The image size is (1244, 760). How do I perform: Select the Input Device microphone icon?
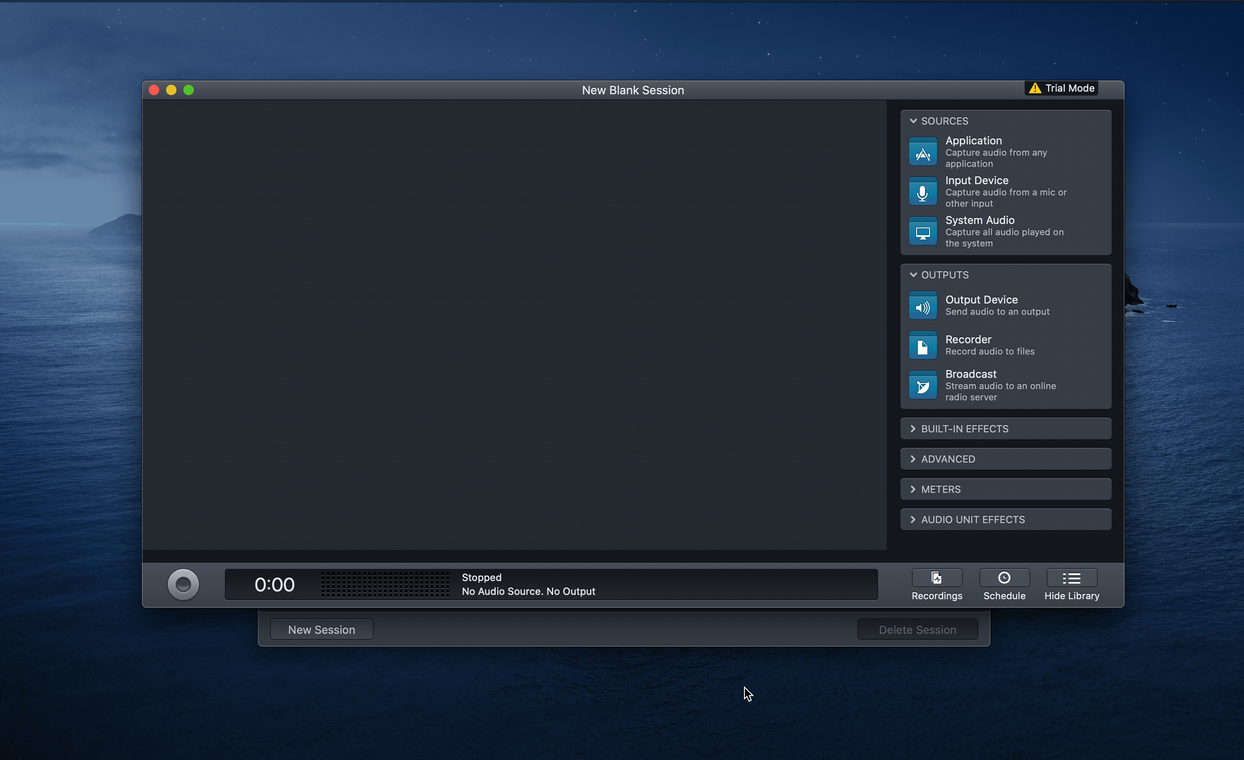922,192
